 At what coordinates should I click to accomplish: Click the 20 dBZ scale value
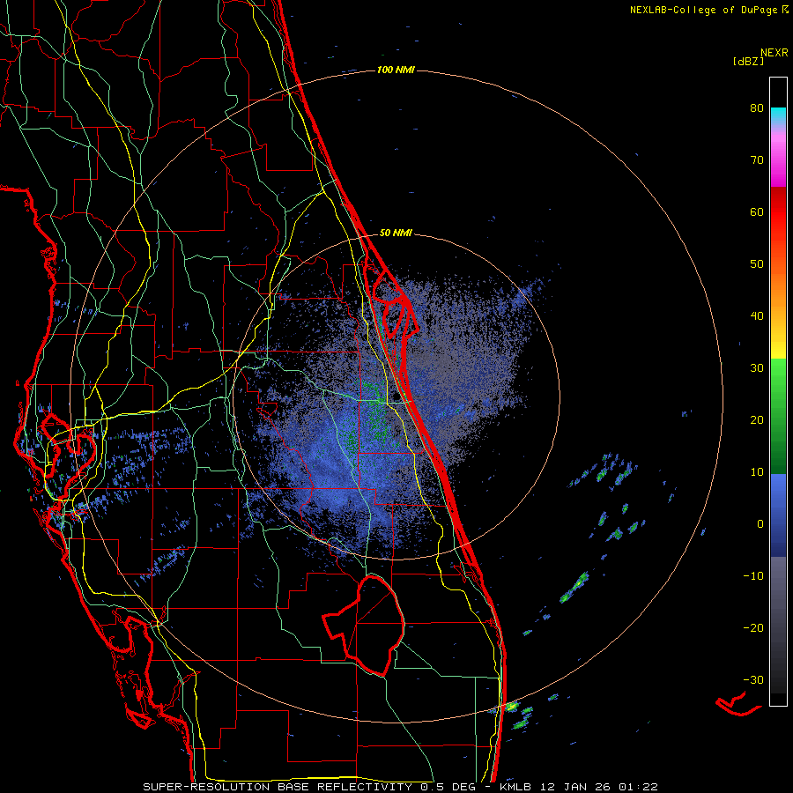coord(757,420)
